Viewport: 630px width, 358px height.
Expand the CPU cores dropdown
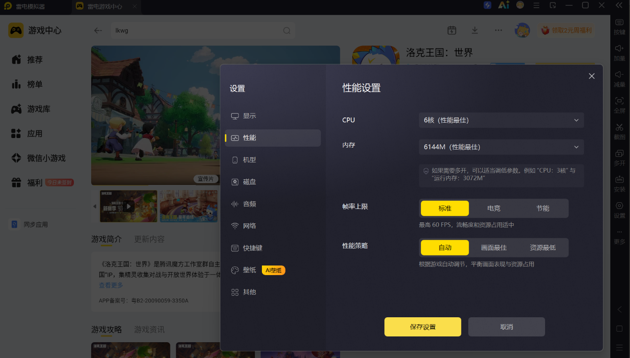tap(501, 120)
